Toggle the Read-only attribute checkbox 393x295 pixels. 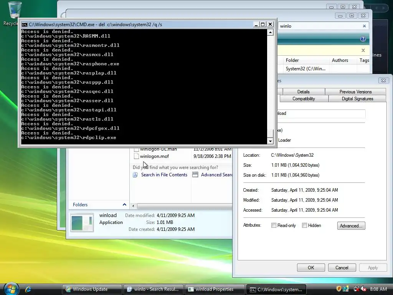[274, 225]
